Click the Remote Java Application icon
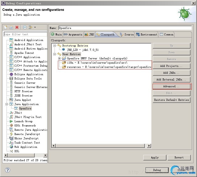Screen dimensions: 197x177 coord(11,130)
